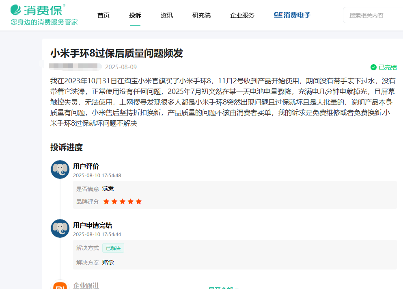Click the slogan 您身边的消费服务管家
The image size is (403, 289).
(x=44, y=22)
